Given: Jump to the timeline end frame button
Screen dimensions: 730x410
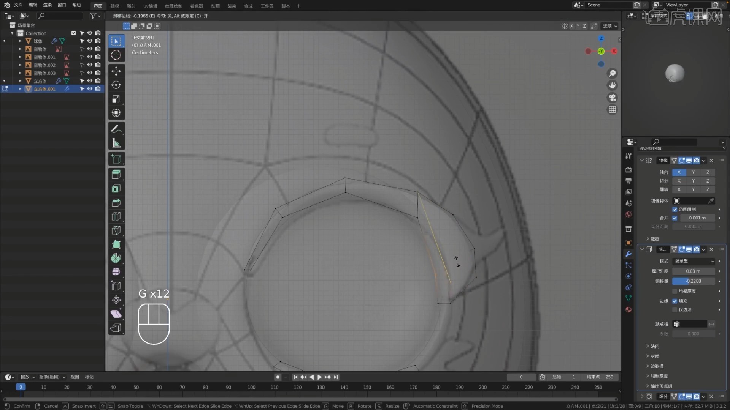Looking at the screenshot, I should click(336, 377).
